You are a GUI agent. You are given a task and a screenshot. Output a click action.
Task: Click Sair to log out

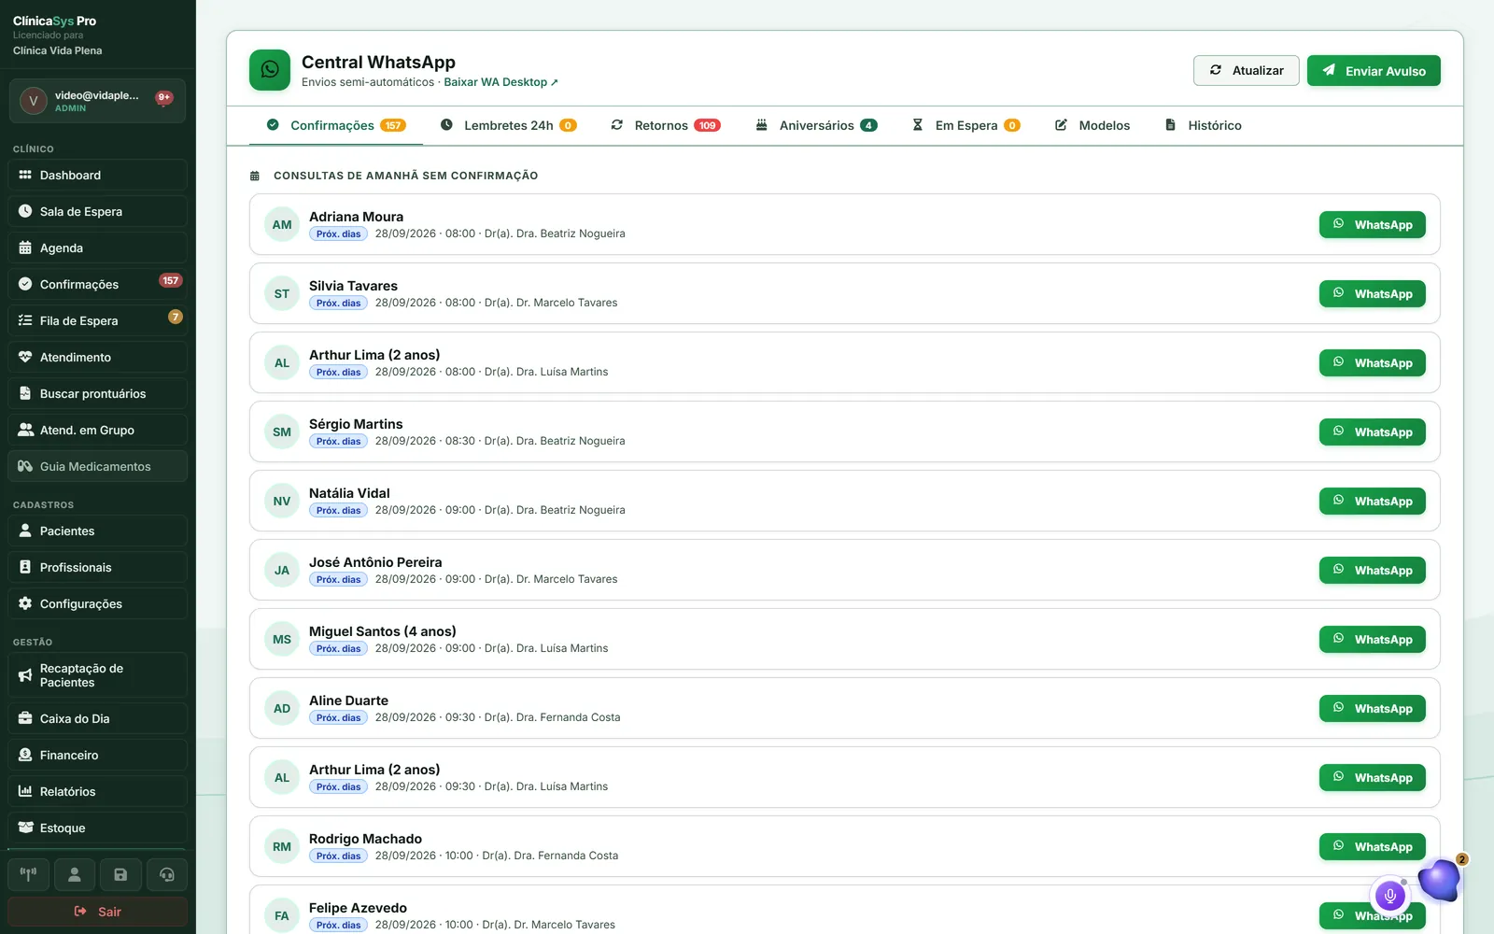(97, 912)
